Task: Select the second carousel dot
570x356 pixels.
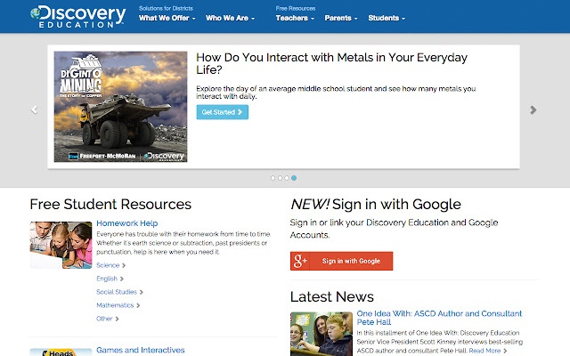Action: click(280, 178)
